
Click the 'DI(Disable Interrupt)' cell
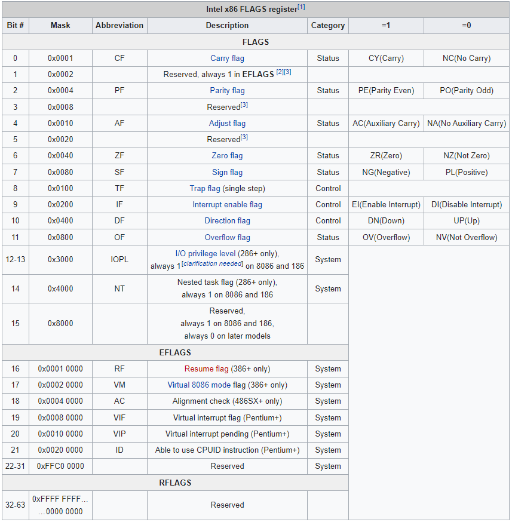(x=467, y=204)
